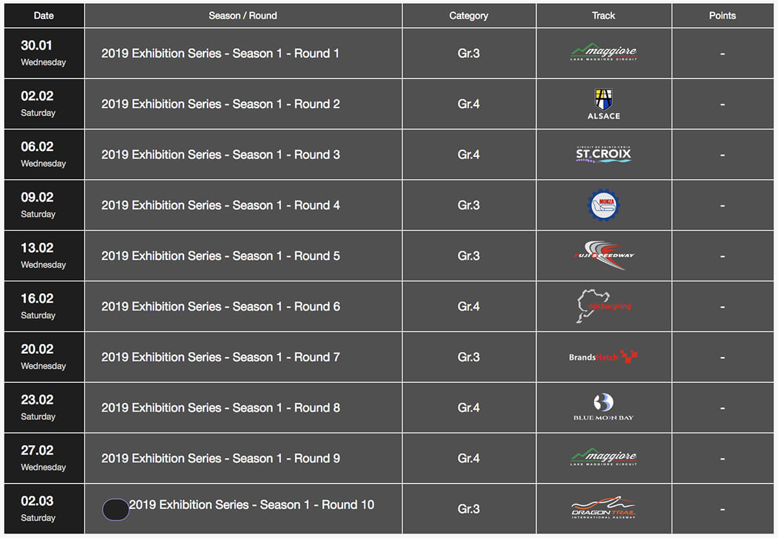Open the Monza track badge icon
Screen dimensions: 778x538
pos(604,205)
